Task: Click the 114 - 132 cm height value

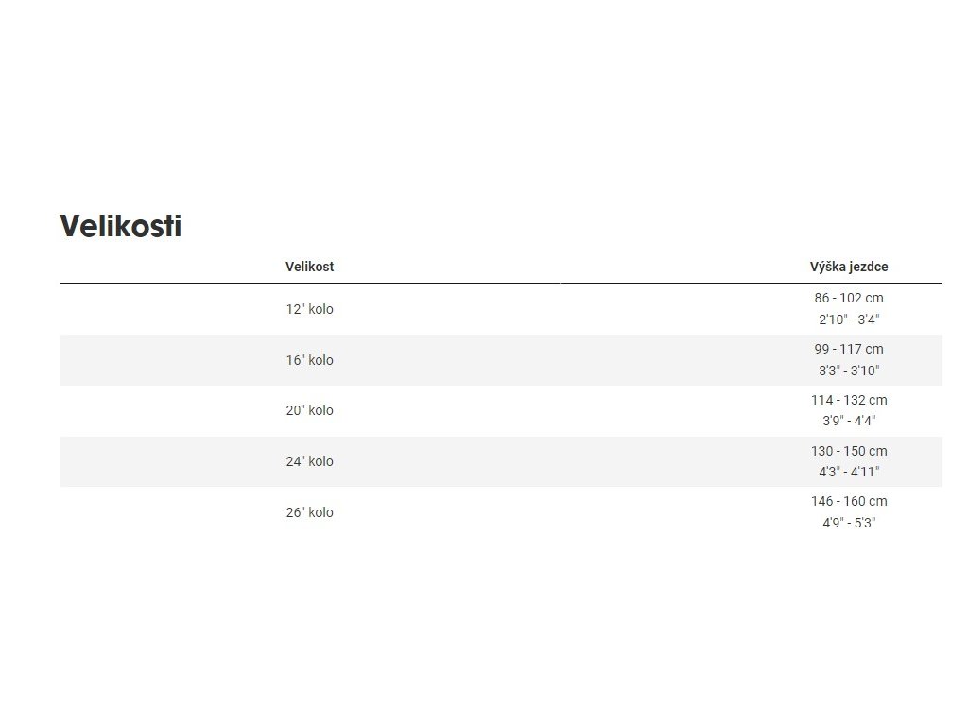Action: (x=848, y=400)
